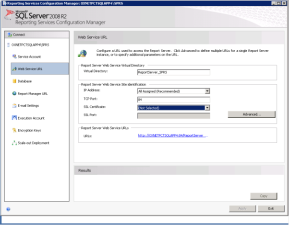The width and height of the screenshot is (289, 225).
Task: Click the TCP Port label
Action: [x=91, y=99]
